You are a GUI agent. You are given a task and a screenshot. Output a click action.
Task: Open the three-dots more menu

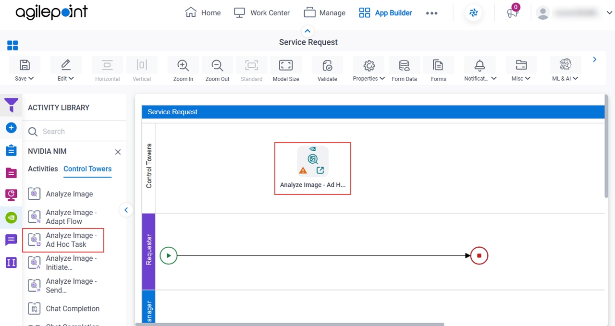(x=431, y=13)
